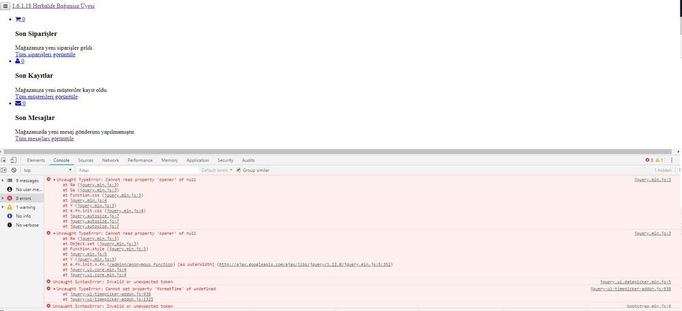Viewport: 682px width, 311px height.
Task: Expand the 1 warning group arrow
Action: pyautogui.click(x=3, y=207)
